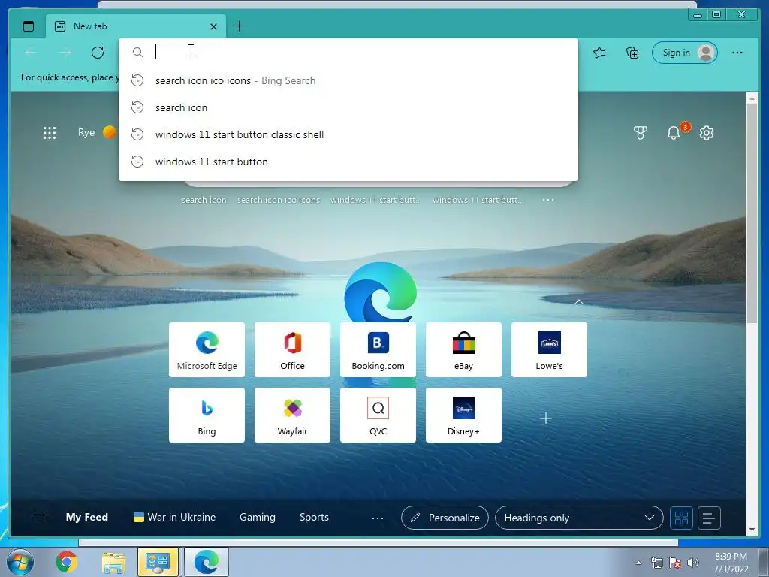Open the Microsoft Edge quick link tile
Screen dimensions: 769x577
pos(207,350)
